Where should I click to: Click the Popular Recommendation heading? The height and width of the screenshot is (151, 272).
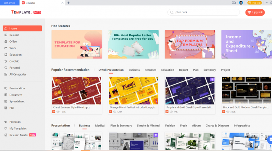pos(70,70)
